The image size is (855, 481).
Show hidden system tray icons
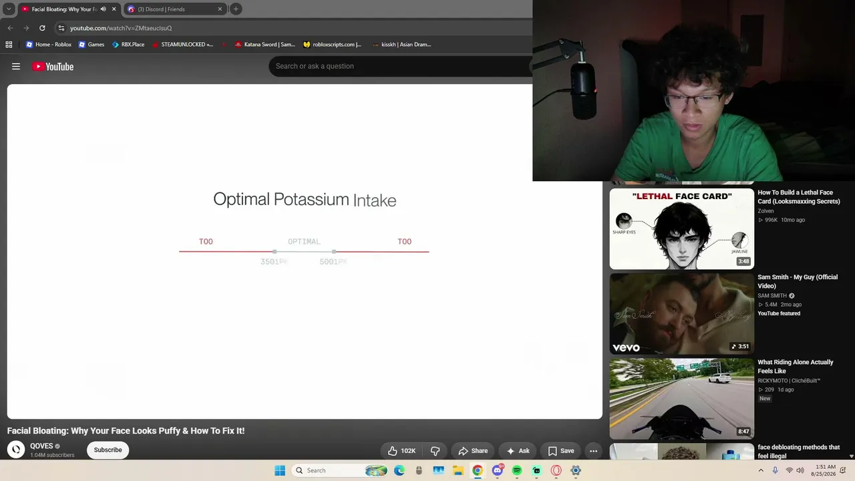pos(760,470)
